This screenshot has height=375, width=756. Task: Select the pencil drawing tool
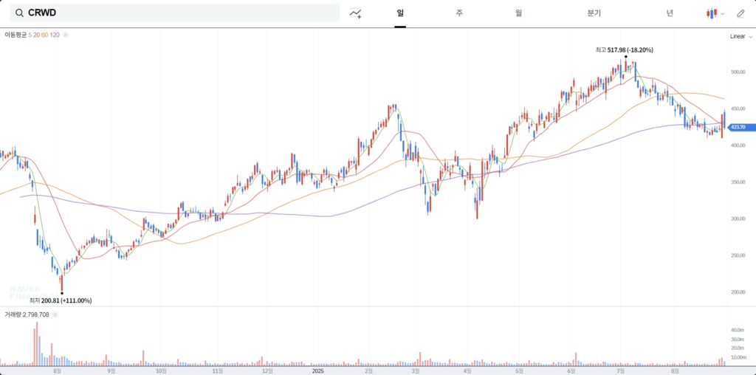[740, 13]
